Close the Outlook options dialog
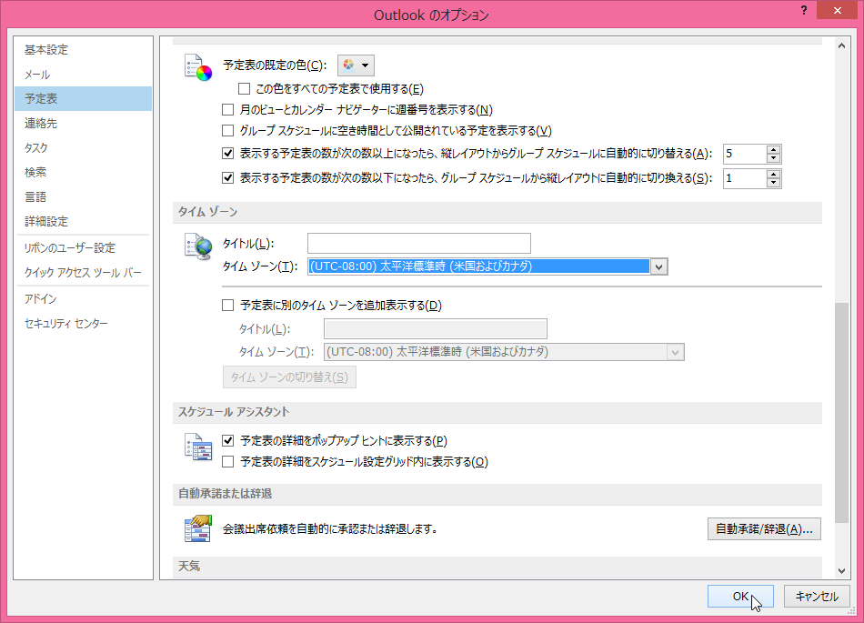 click(x=837, y=11)
